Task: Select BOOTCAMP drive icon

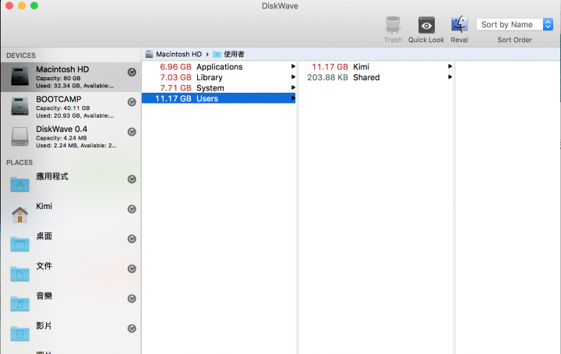Action: pos(19,106)
